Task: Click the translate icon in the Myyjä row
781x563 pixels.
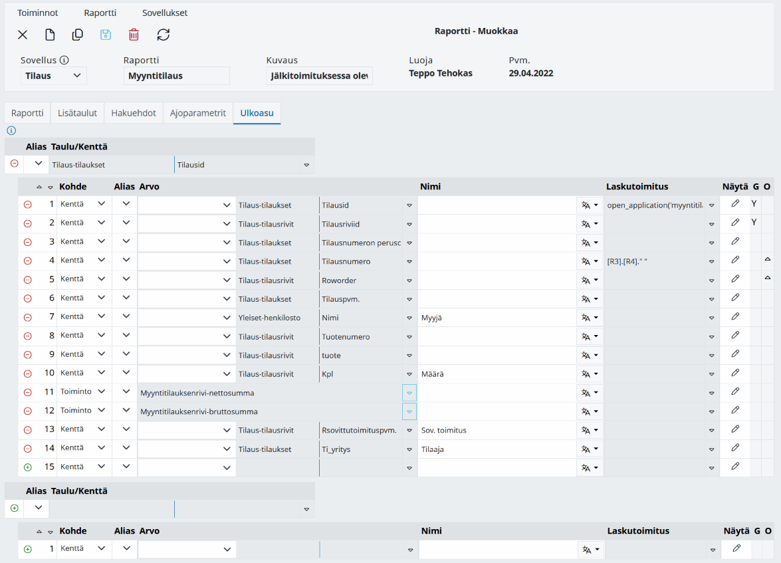Action: (590, 317)
